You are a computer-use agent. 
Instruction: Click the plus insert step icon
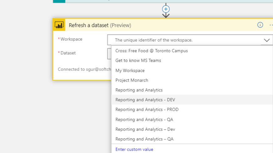[166, 9]
